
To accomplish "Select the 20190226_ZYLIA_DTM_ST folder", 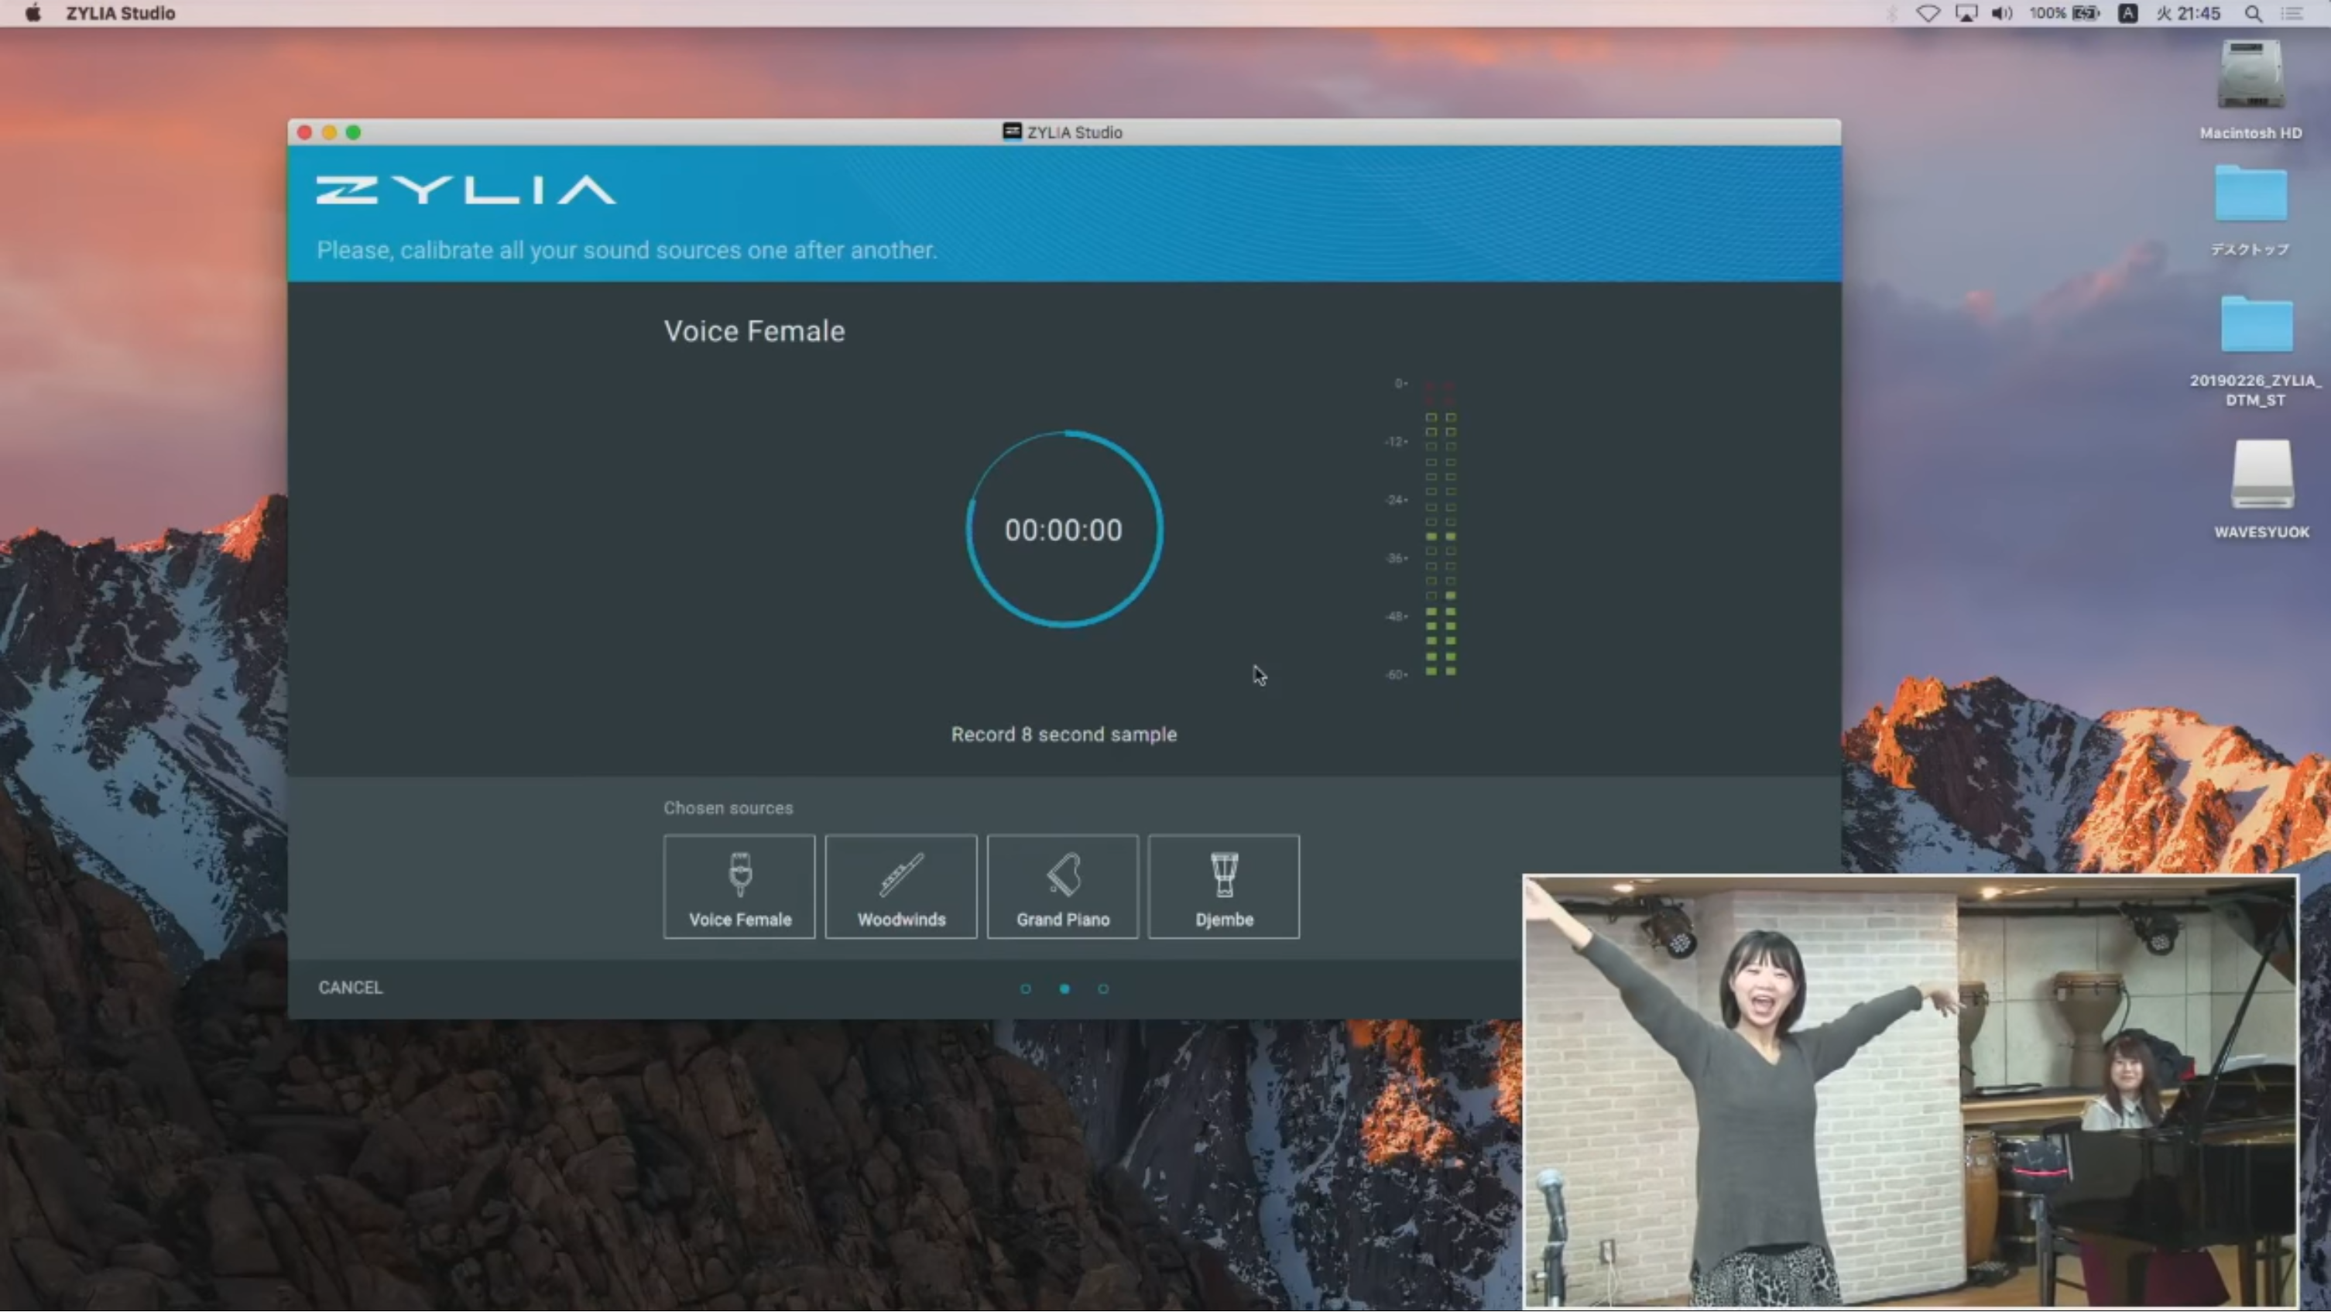I will (2255, 351).
